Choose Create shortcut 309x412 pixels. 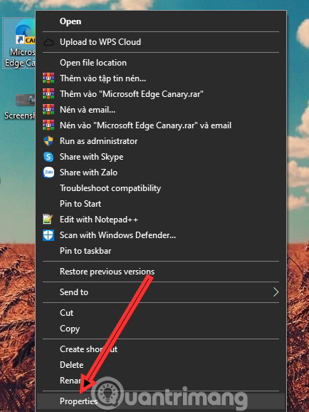click(161, 349)
